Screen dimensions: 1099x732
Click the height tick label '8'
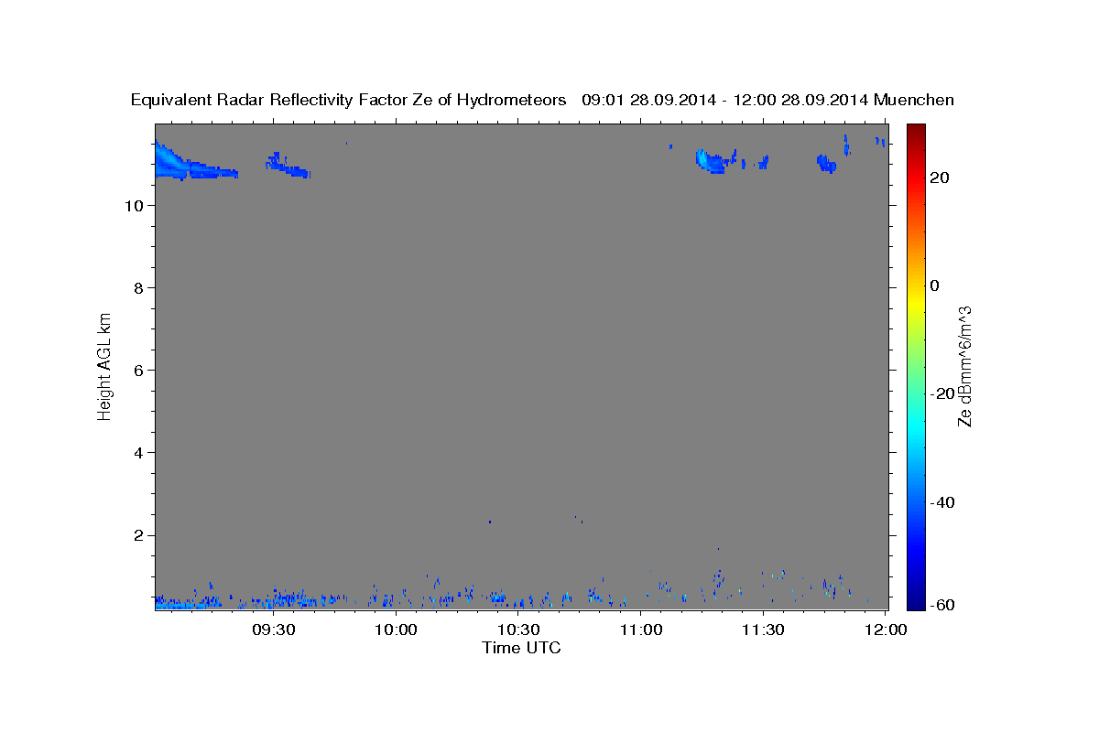coord(136,288)
